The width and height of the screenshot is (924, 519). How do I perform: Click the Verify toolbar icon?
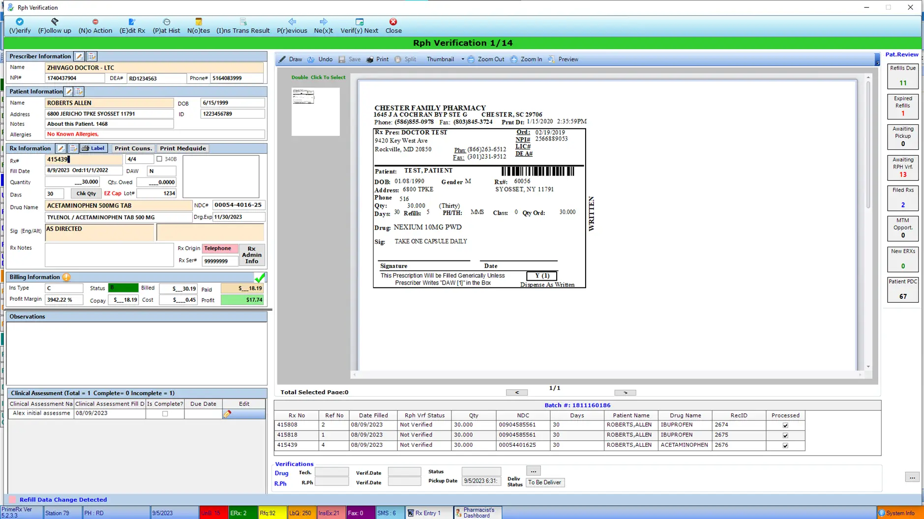20,26
